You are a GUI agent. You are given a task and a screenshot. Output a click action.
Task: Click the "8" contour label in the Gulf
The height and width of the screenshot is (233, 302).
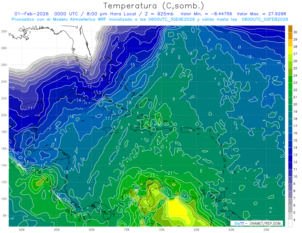pos(68,63)
